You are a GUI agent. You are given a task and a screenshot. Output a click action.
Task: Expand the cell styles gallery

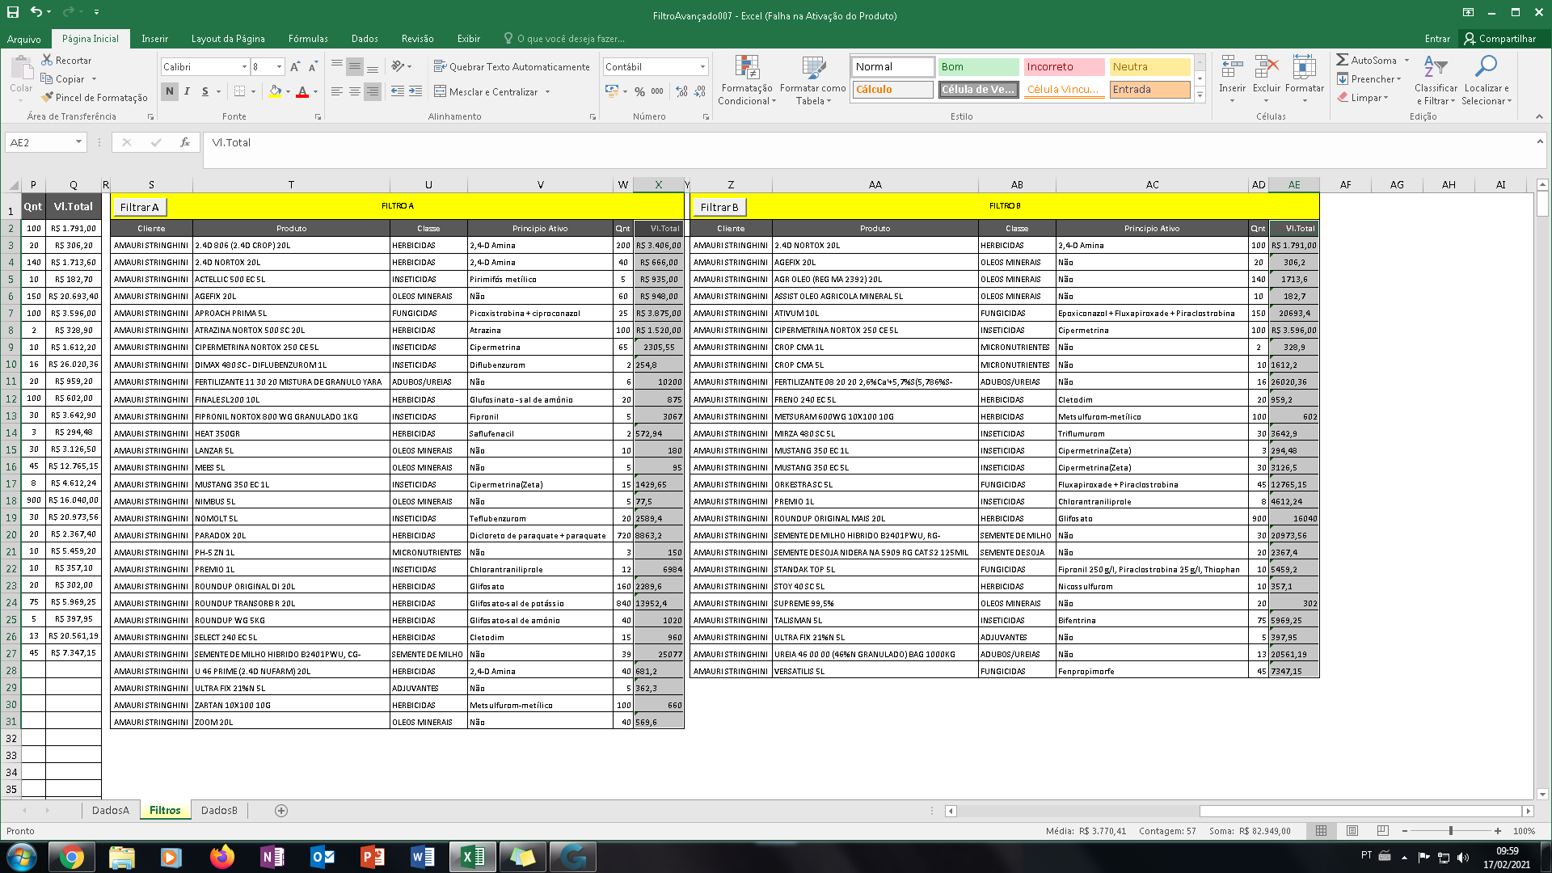click(x=1200, y=95)
